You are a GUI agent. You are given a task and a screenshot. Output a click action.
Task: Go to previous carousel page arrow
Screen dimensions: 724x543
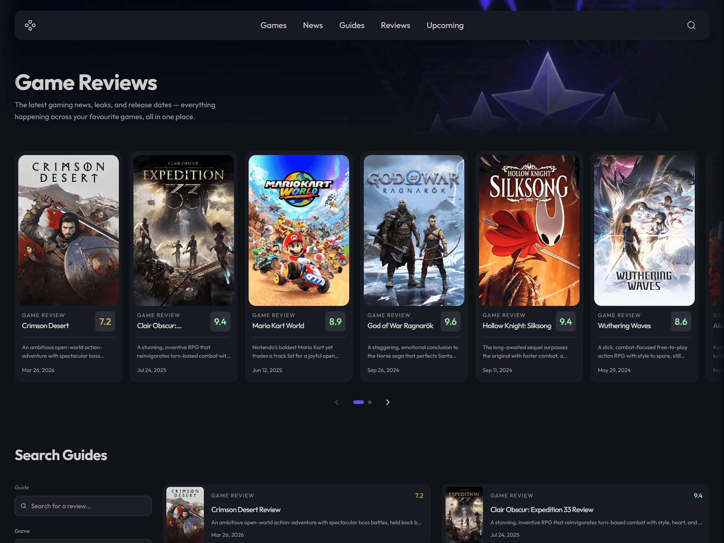click(x=337, y=402)
